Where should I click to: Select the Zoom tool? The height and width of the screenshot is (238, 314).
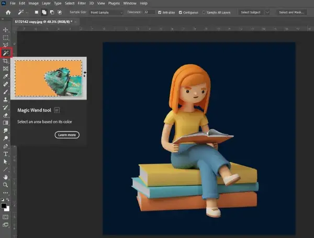click(x=5, y=185)
